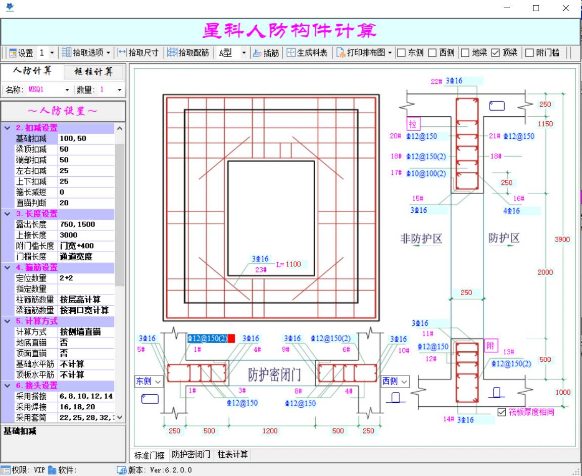Screen dimensions: 582x476
Task: Click the property grid scroll-up arrow
Action: (120, 128)
